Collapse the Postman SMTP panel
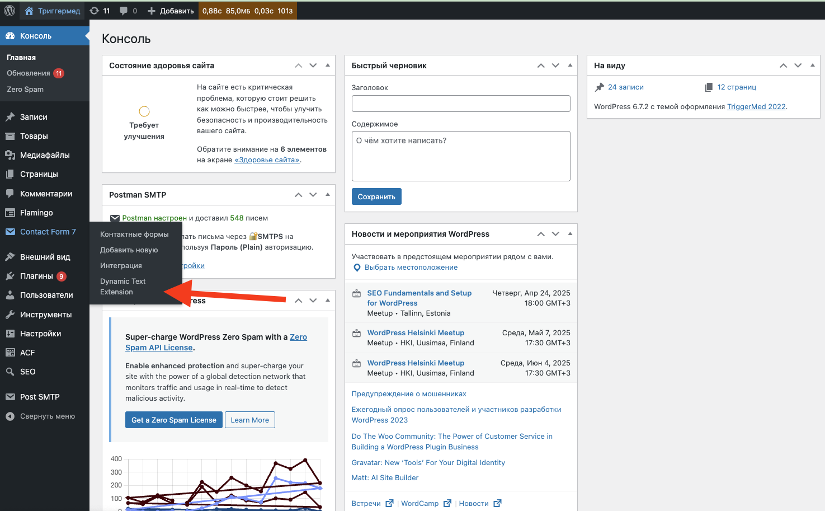 pos(328,195)
